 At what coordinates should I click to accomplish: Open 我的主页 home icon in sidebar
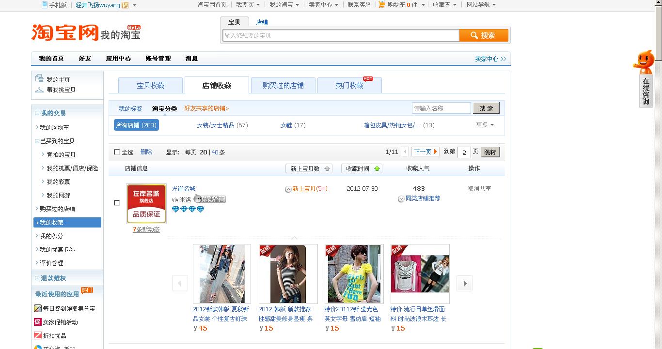39,78
